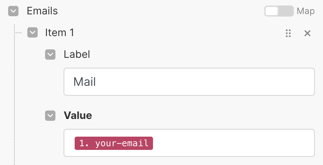Screen dimensions: 323x165
Task: Toggle the Map switch for Emails
Action: point(279,11)
